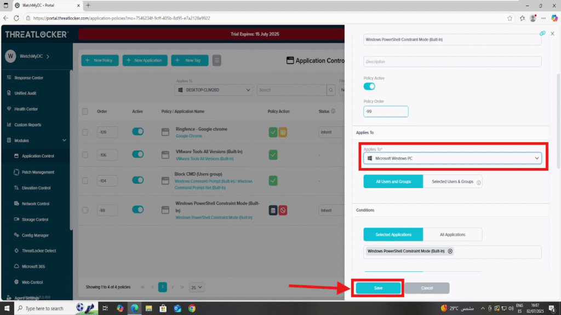This screenshot has height=315, width=561.
Task: Click red deny icon on PowerShell Constraint row
Action: pyautogui.click(x=283, y=211)
